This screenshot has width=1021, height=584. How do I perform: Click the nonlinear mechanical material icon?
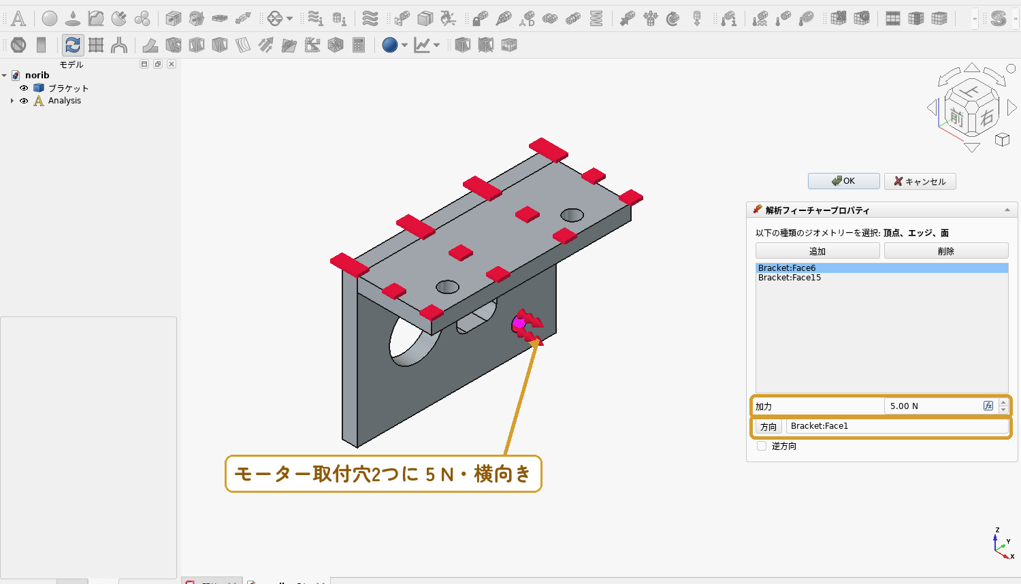coord(96,18)
